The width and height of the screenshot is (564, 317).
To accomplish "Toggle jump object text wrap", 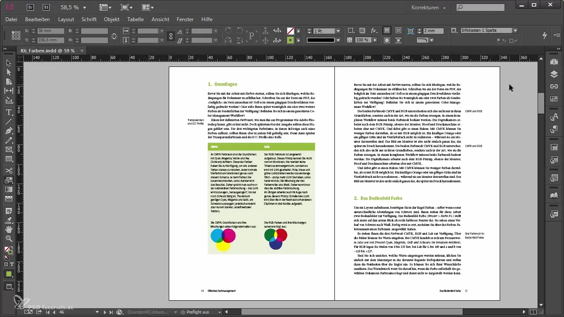I will pos(398,40).
